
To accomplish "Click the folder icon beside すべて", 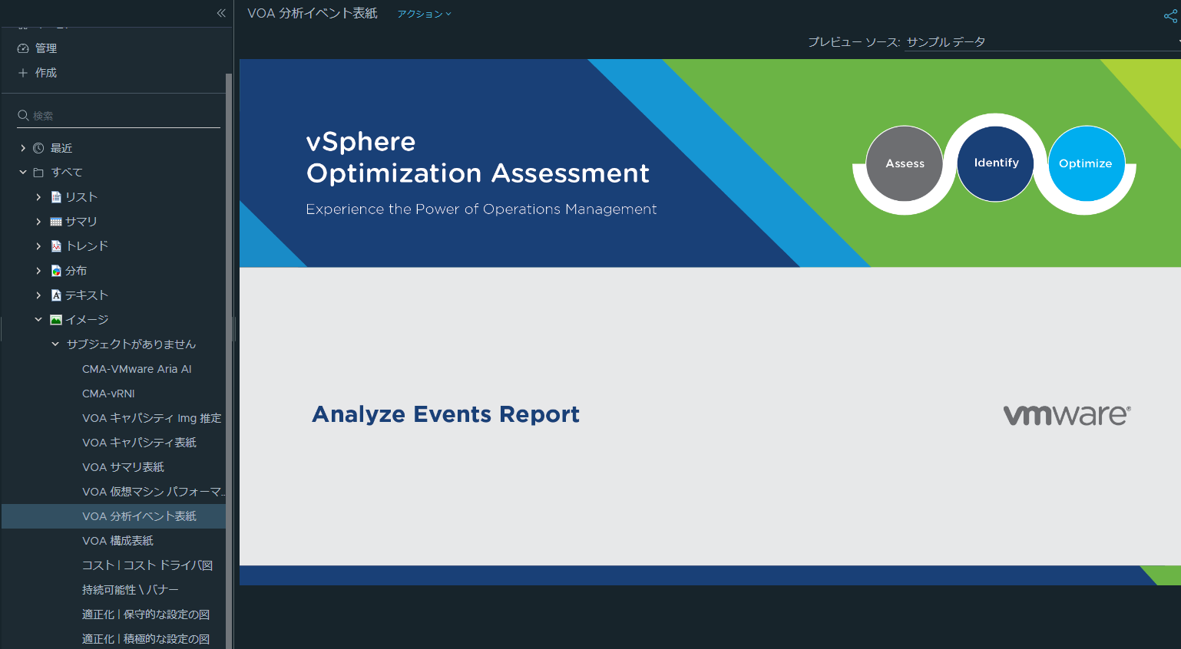I will (x=38, y=173).
